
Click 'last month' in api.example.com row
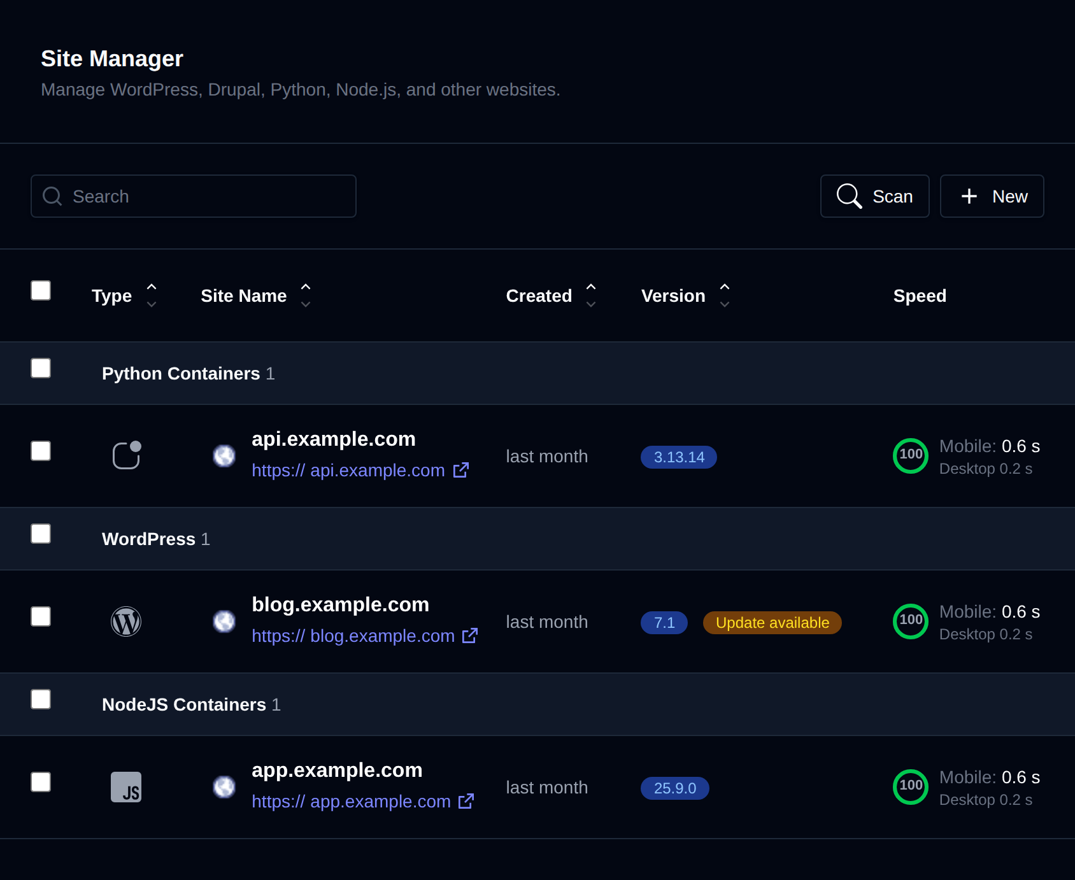tap(546, 457)
